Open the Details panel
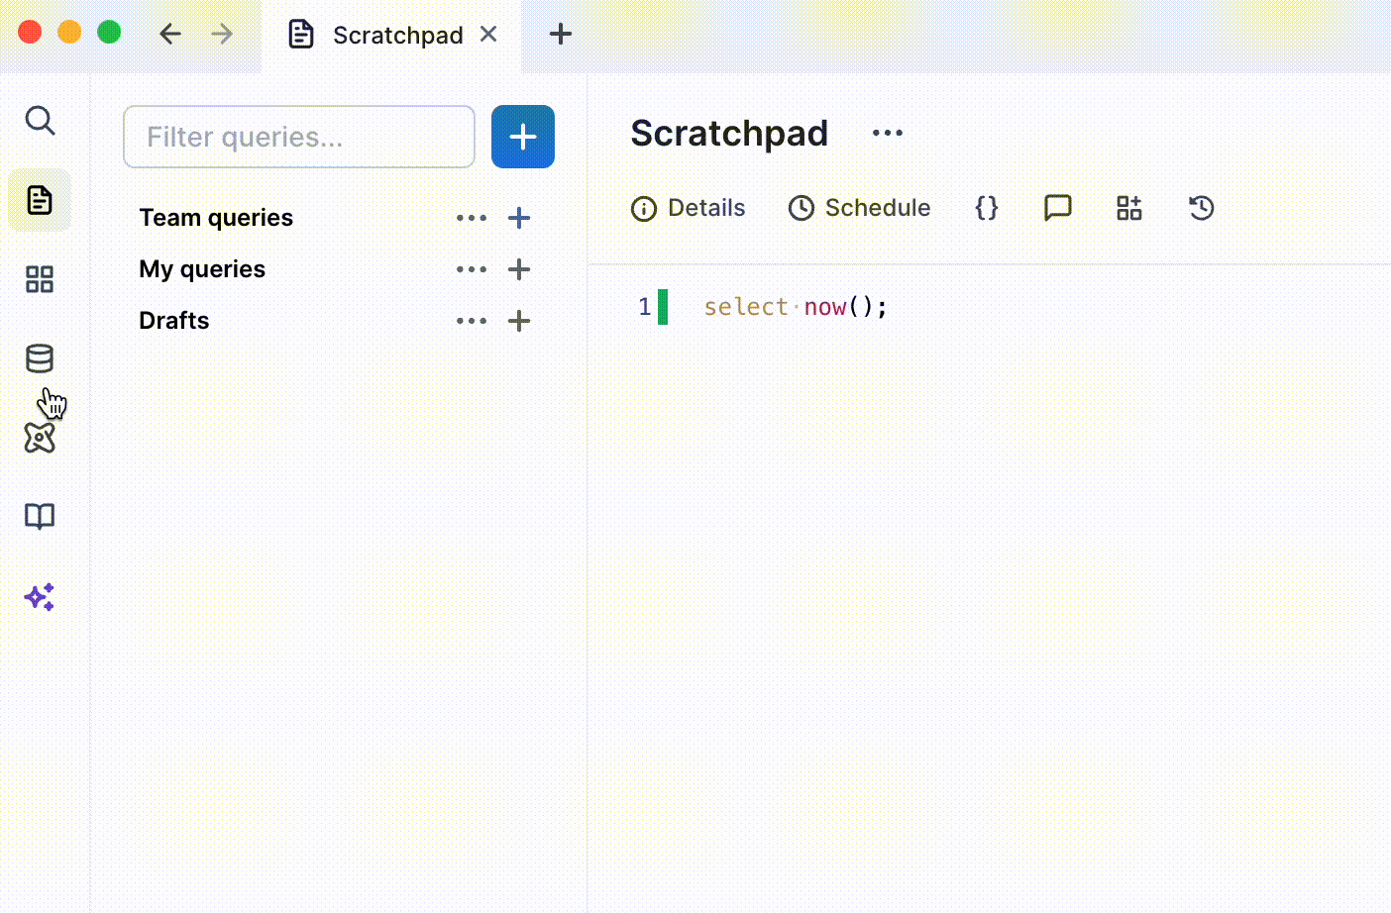This screenshot has width=1391, height=913. pos(689,208)
